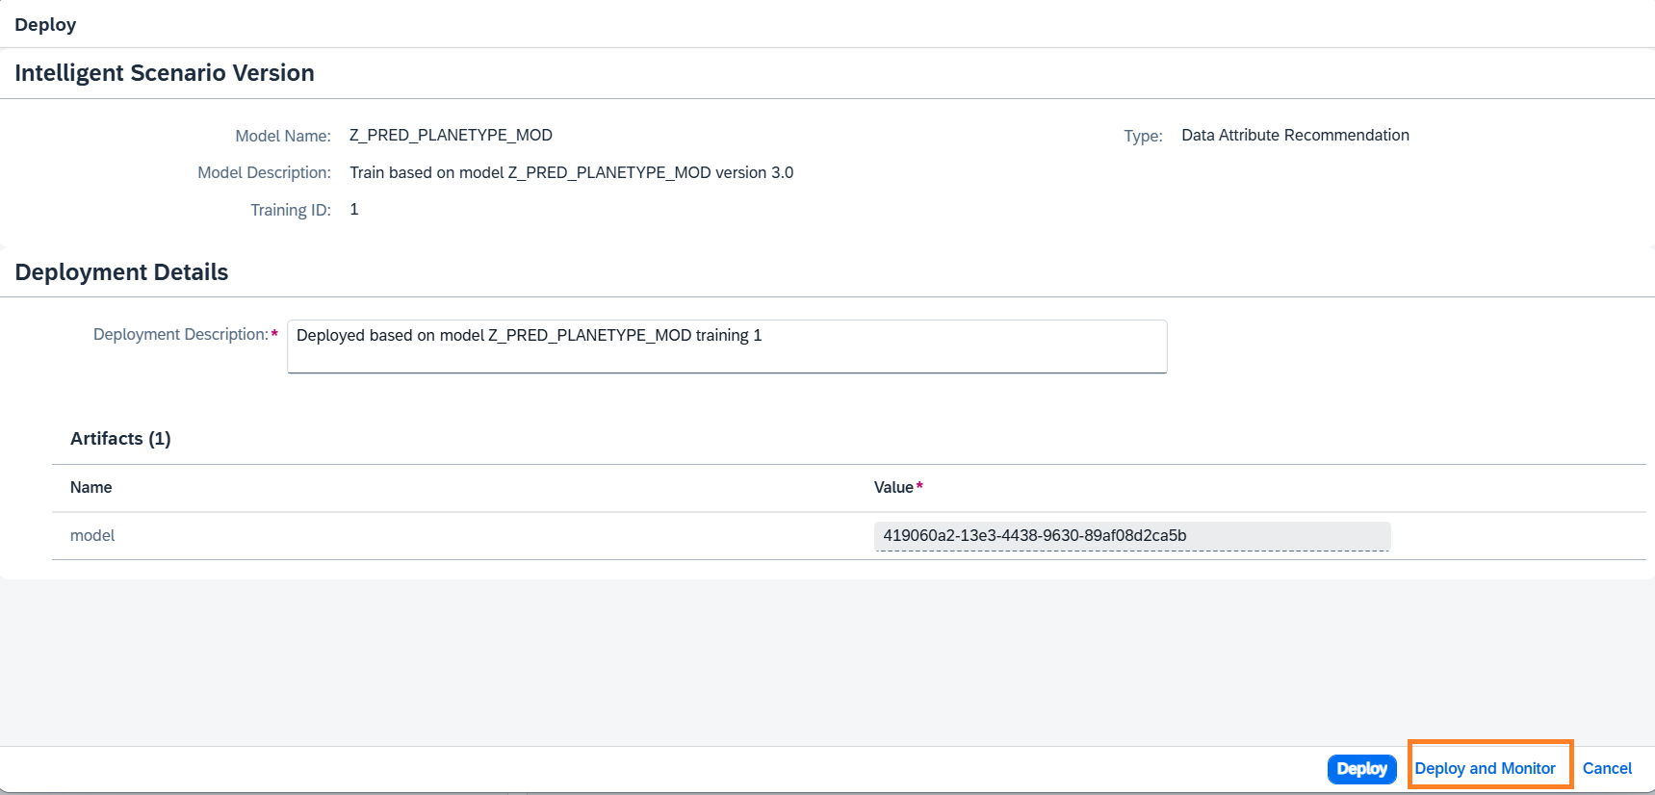Focus the Deployment Description text area
Viewport: 1655px width, 795px height.
tap(726, 346)
